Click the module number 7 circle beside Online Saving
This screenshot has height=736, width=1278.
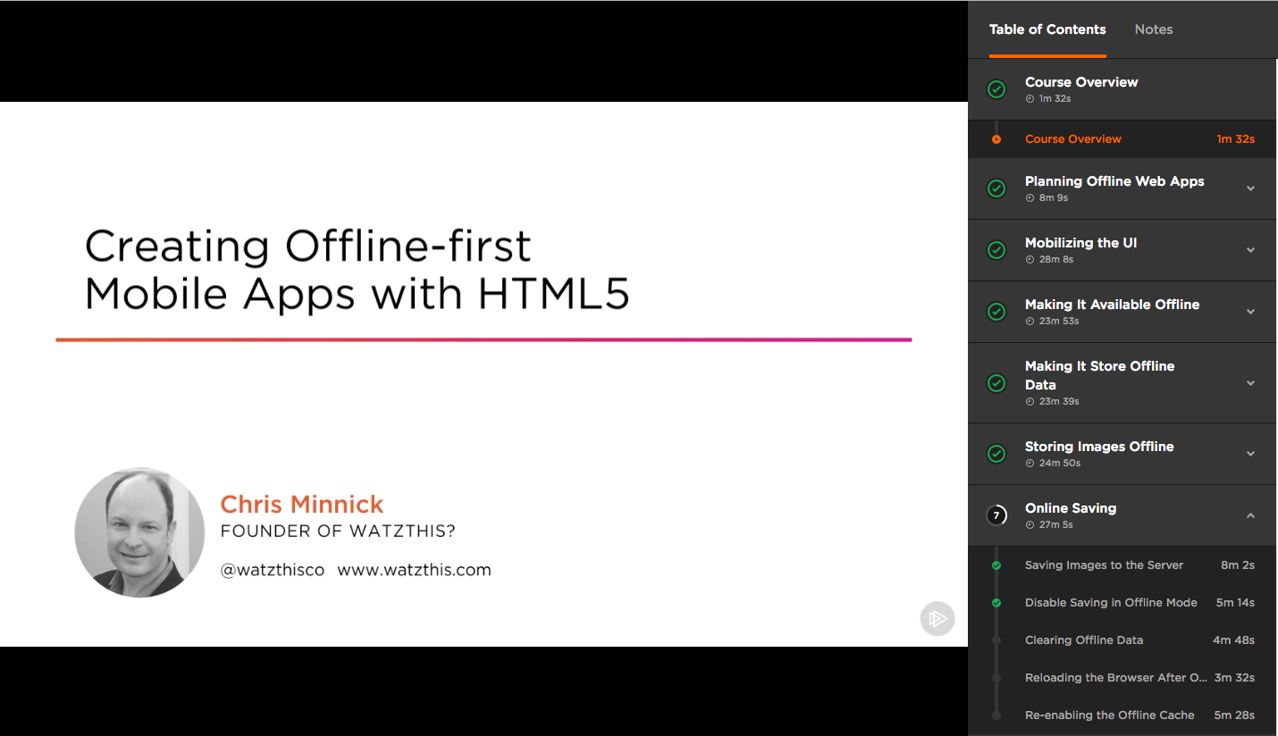tap(996, 515)
